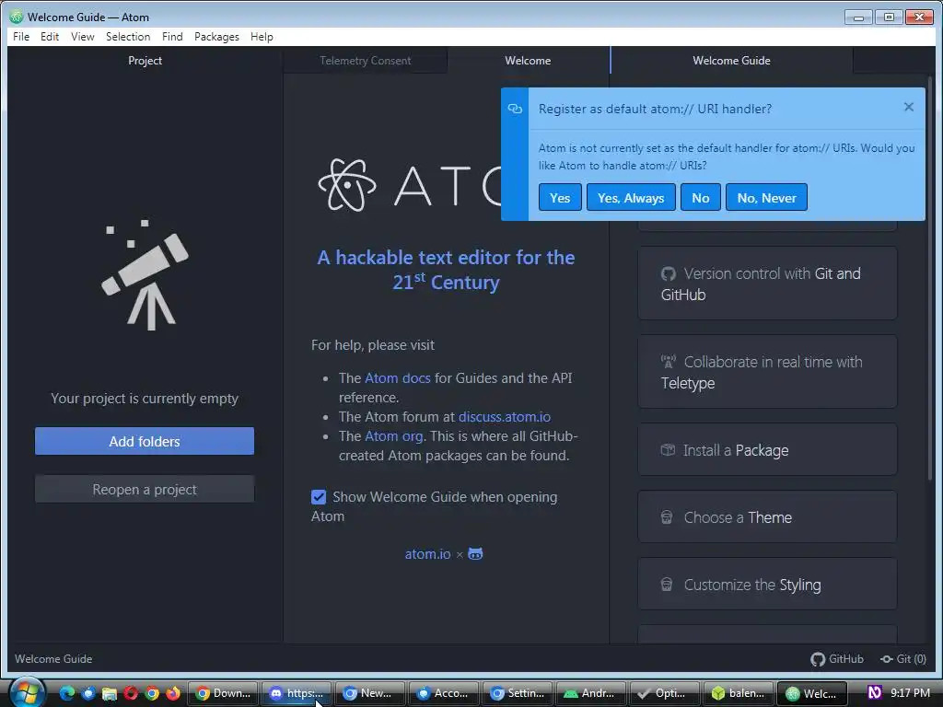Switch to Andr... Android Studio taskbar window
Viewport: 943px width, 707px height.
click(591, 693)
